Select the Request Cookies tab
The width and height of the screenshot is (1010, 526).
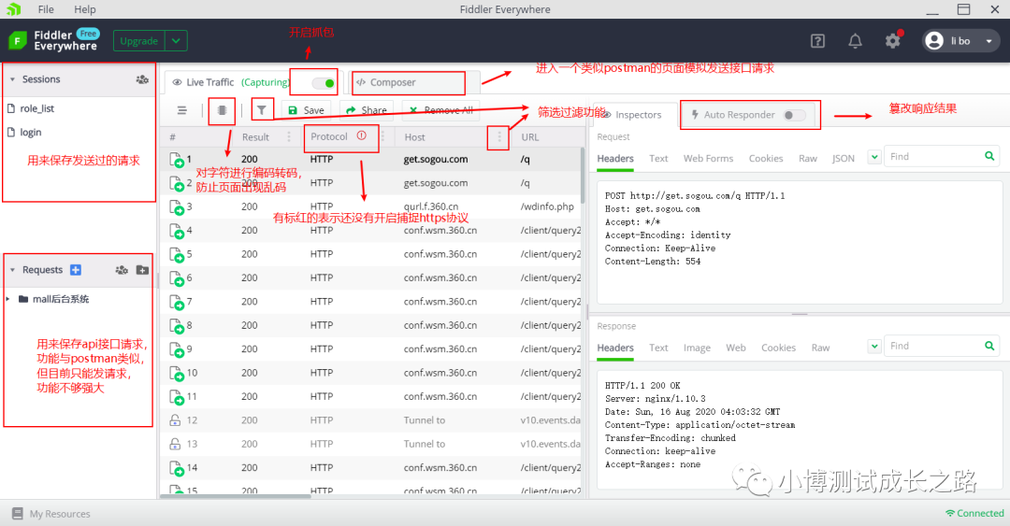(766, 159)
